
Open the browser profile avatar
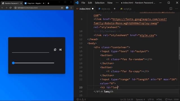point(67,8)
